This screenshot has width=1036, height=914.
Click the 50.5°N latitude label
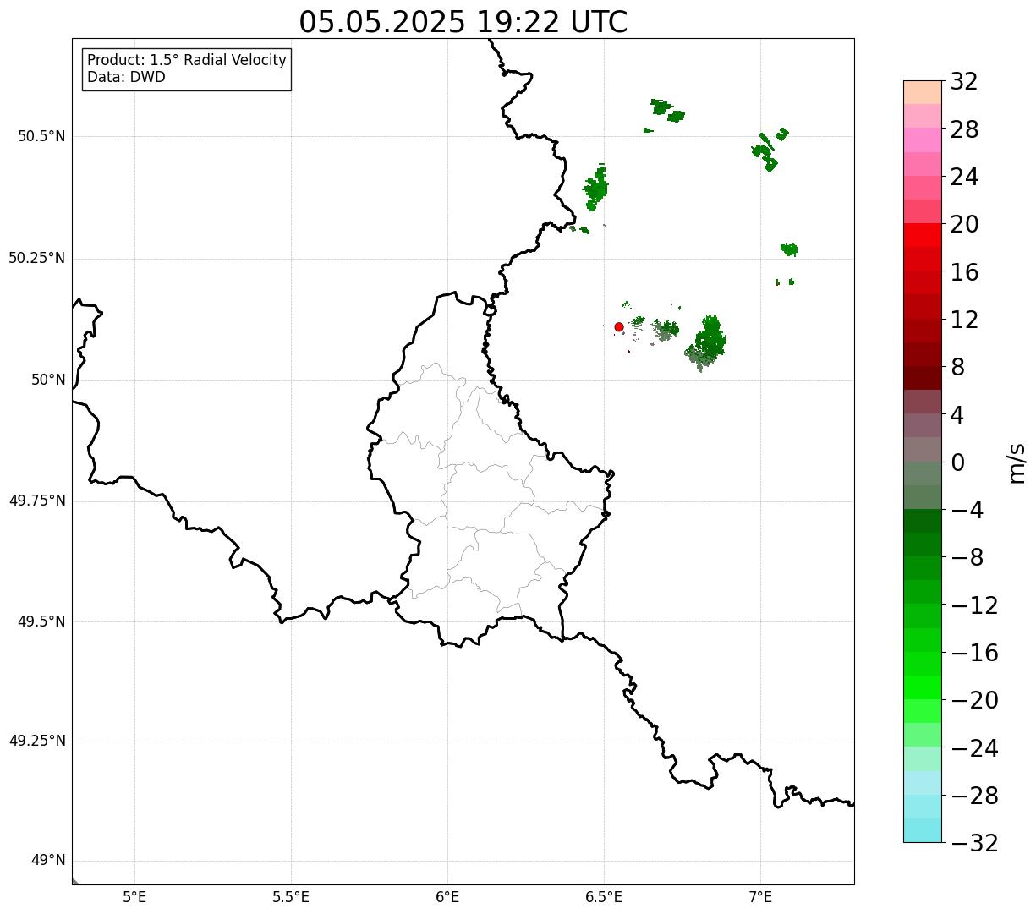pyautogui.click(x=41, y=136)
